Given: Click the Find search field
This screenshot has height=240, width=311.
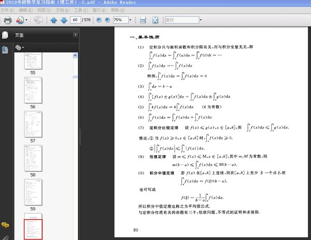Looking at the screenshot, I should (182, 20).
